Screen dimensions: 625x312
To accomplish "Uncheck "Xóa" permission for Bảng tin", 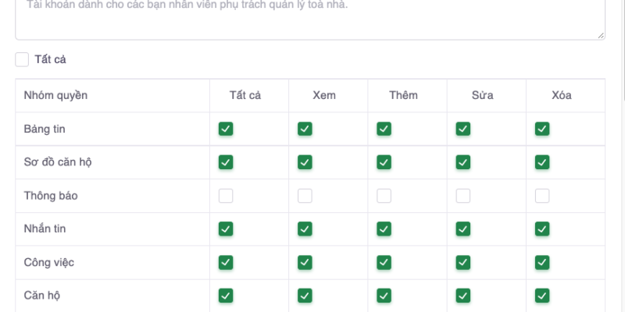I will (542, 129).
